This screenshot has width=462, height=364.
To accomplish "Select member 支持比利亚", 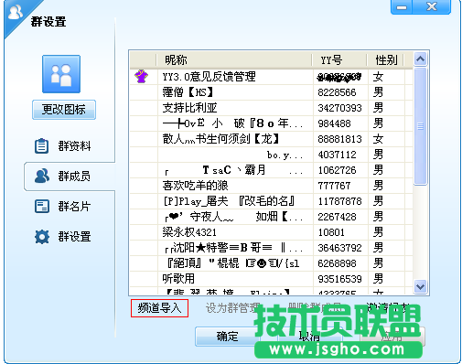I will [272, 108].
